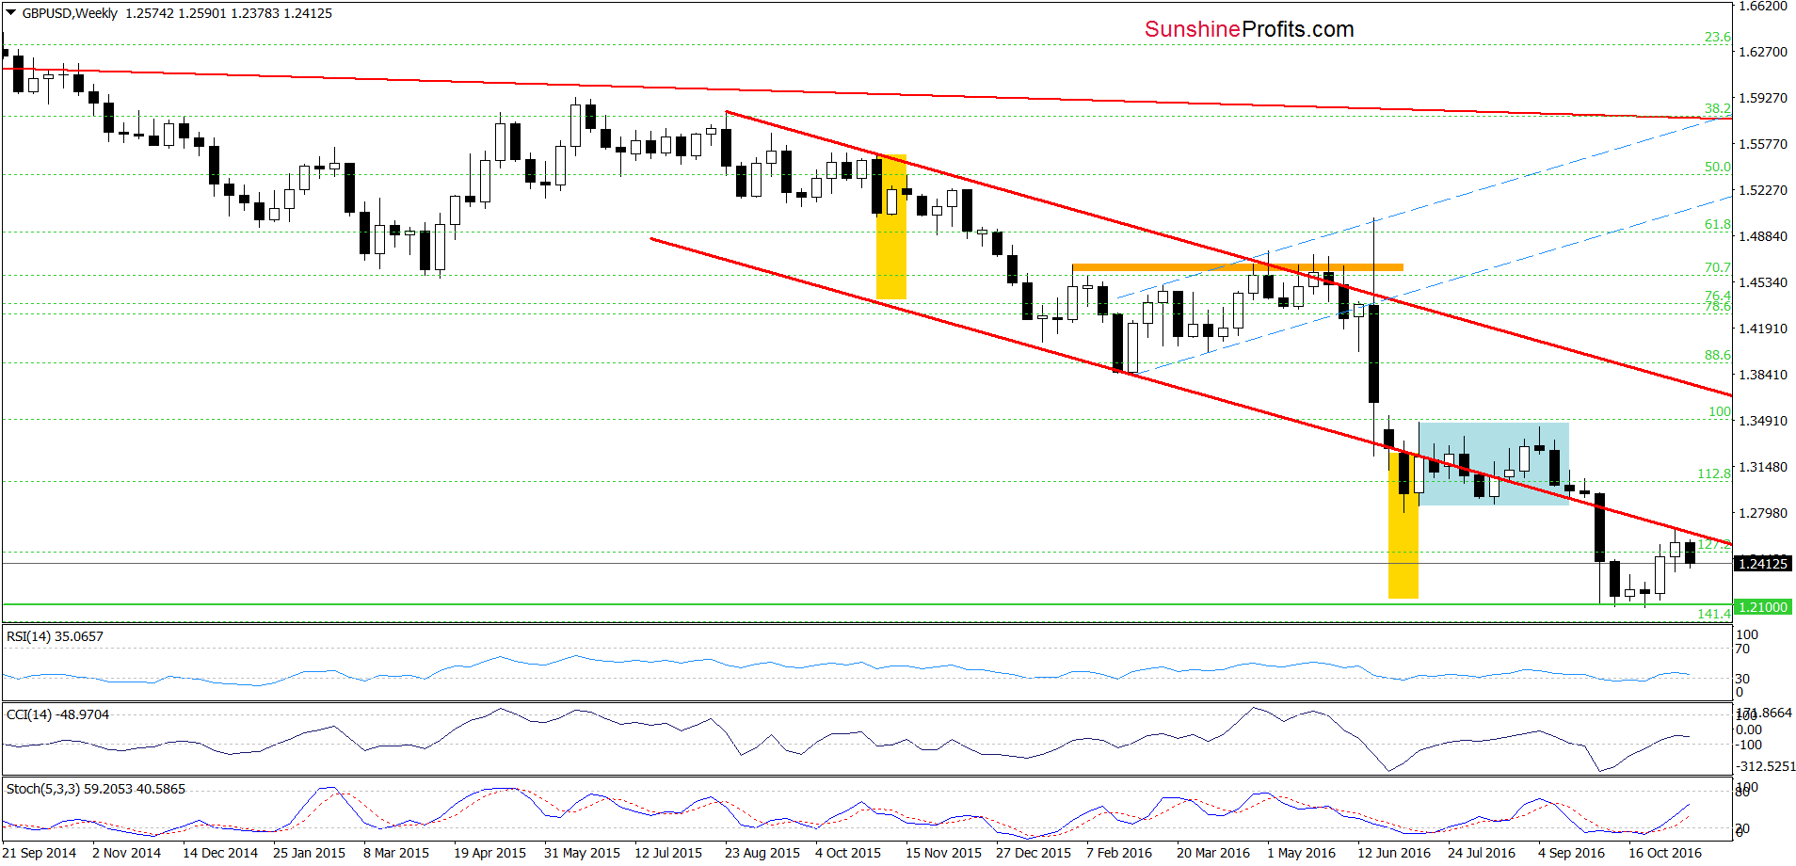
Task: Click the 8 Mar 2015 date label
Action: pyautogui.click(x=396, y=853)
